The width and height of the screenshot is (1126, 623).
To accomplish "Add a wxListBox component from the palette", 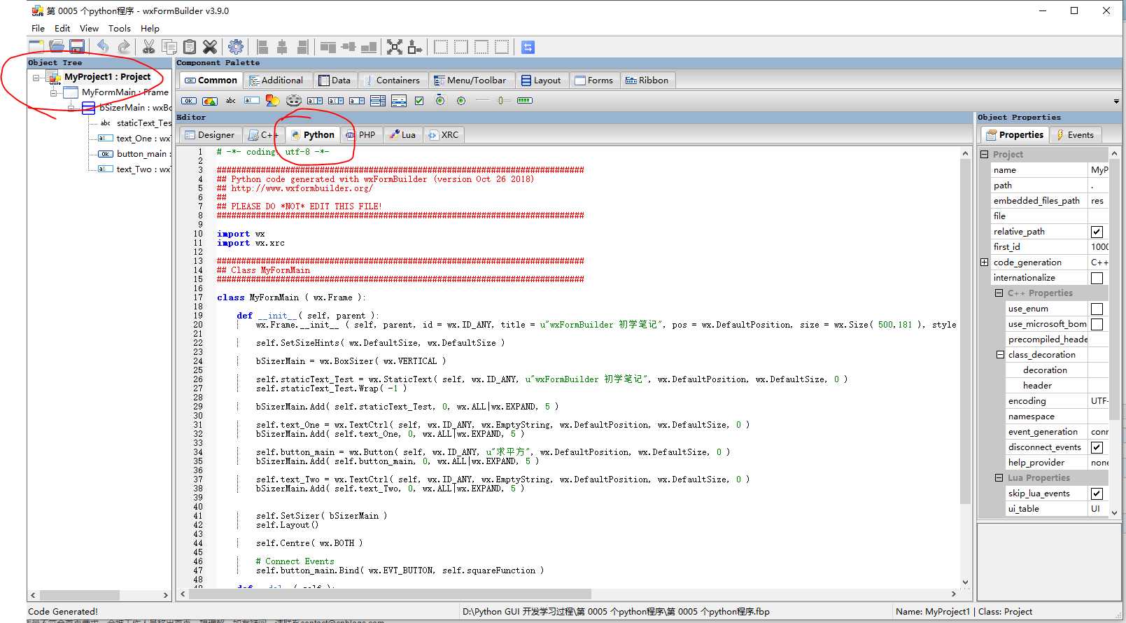I will [x=378, y=101].
